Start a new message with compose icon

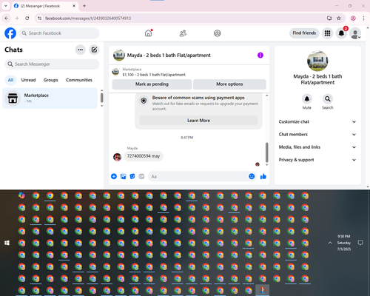[x=94, y=50]
